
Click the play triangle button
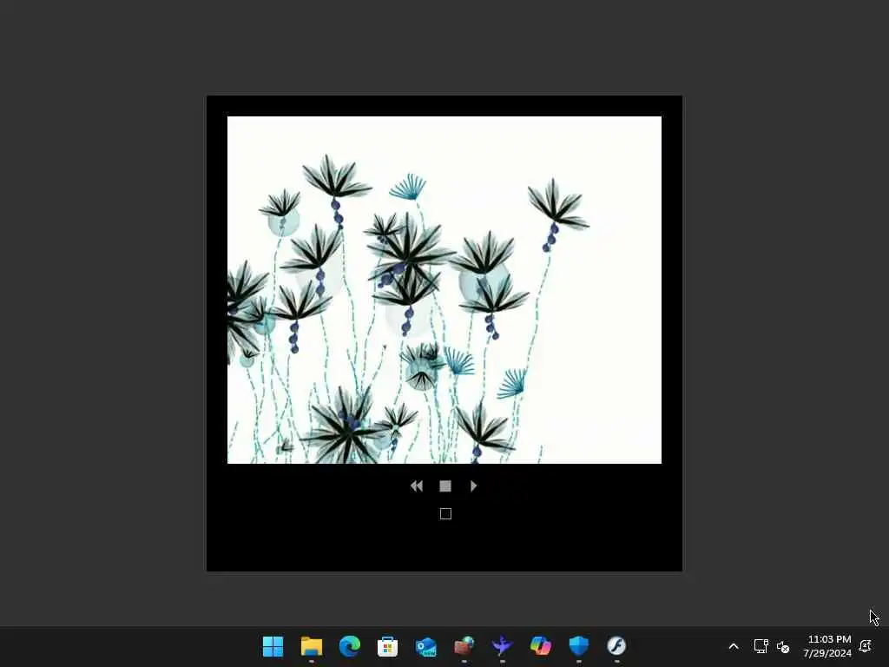[473, 486]
